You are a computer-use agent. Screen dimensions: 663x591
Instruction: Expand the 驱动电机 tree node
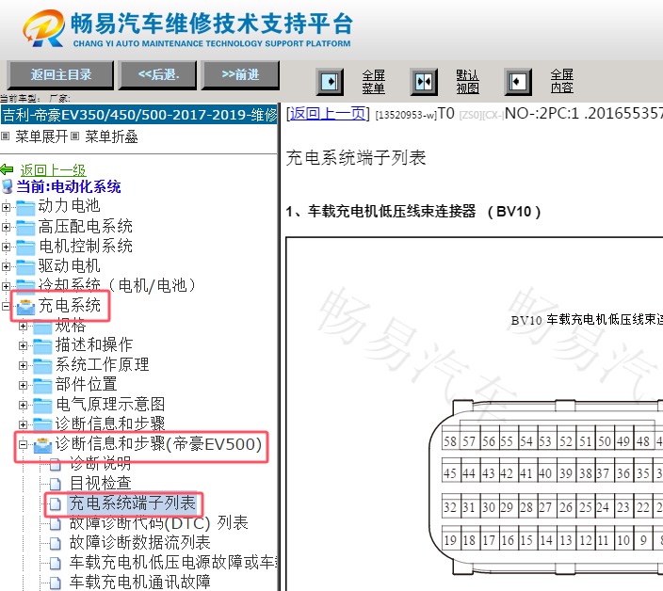tap(6, 267)
